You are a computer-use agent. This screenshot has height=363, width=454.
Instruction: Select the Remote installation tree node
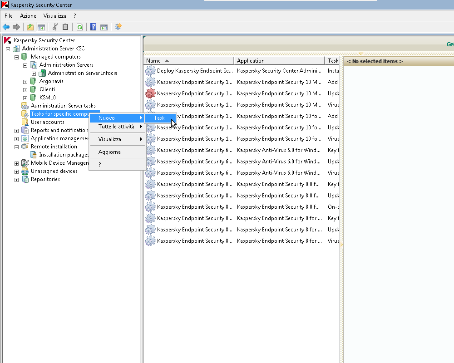tap(54, 147)
